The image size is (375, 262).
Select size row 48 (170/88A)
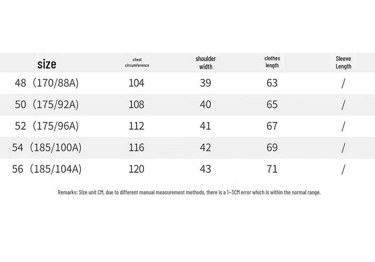pos(187,83)
